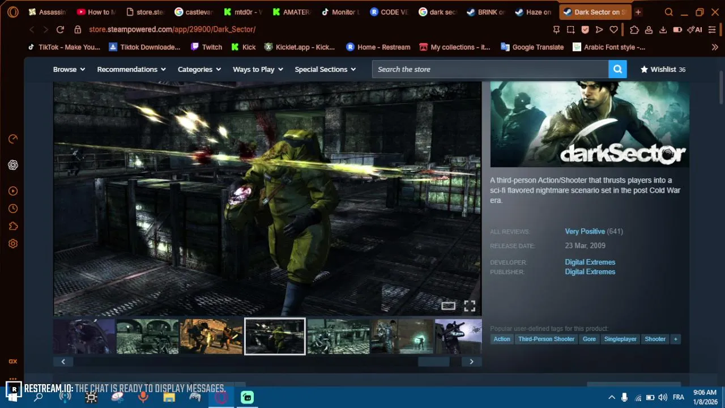
Task: Open the Google Translate bookmark
Action: (531, 47)
